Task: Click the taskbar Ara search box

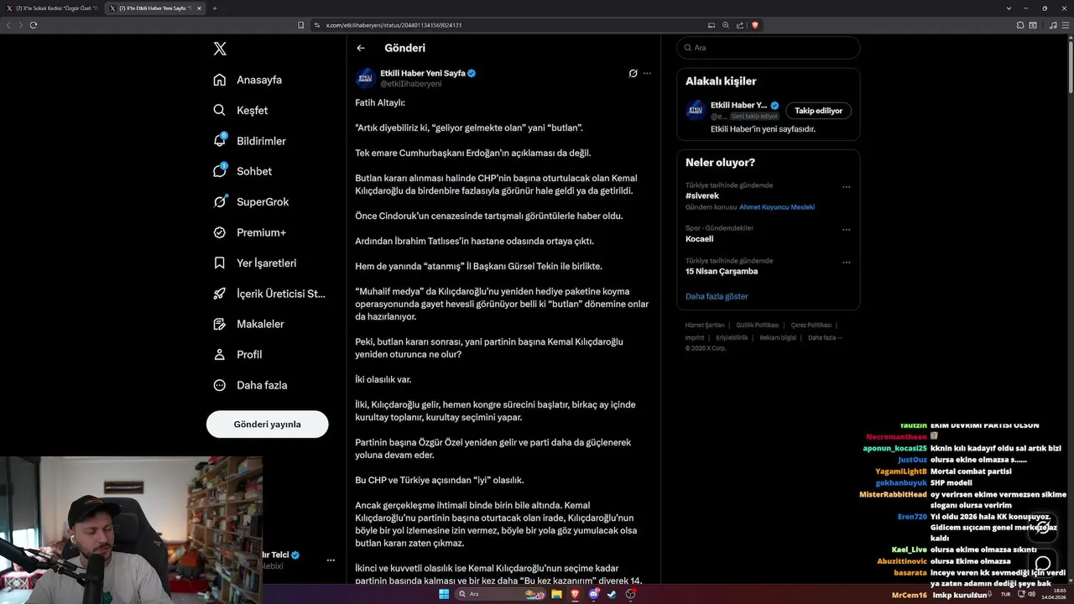Action: [501, 594]
